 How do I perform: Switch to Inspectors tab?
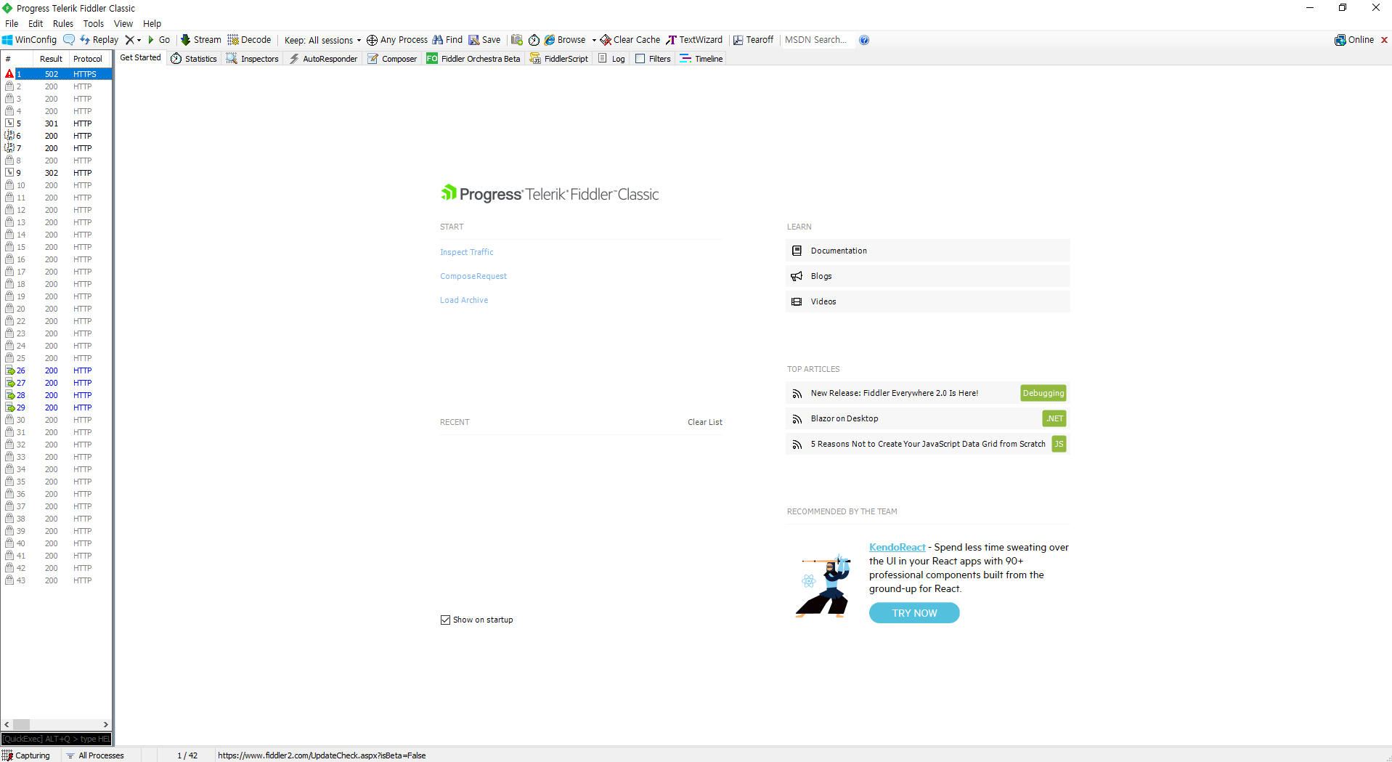point(253,59)
